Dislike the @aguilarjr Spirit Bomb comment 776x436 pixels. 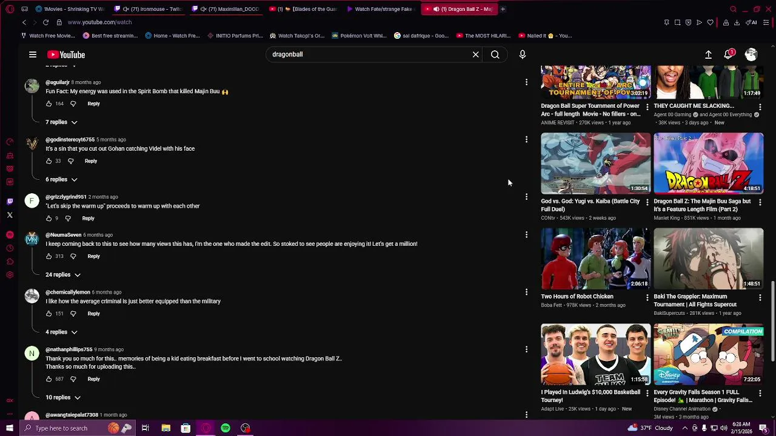click(73, 104)
